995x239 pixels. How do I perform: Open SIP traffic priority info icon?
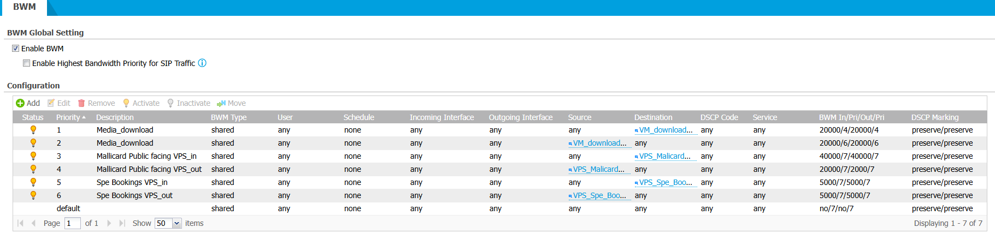pos(202,63)
